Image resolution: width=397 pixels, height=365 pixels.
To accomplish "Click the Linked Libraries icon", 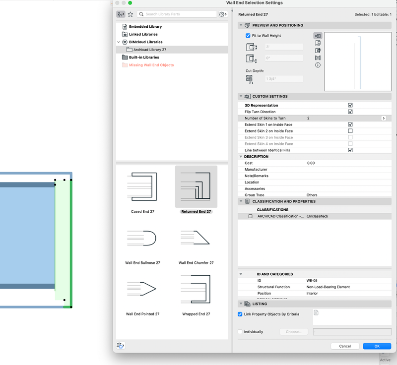I will tap(125, 34).
